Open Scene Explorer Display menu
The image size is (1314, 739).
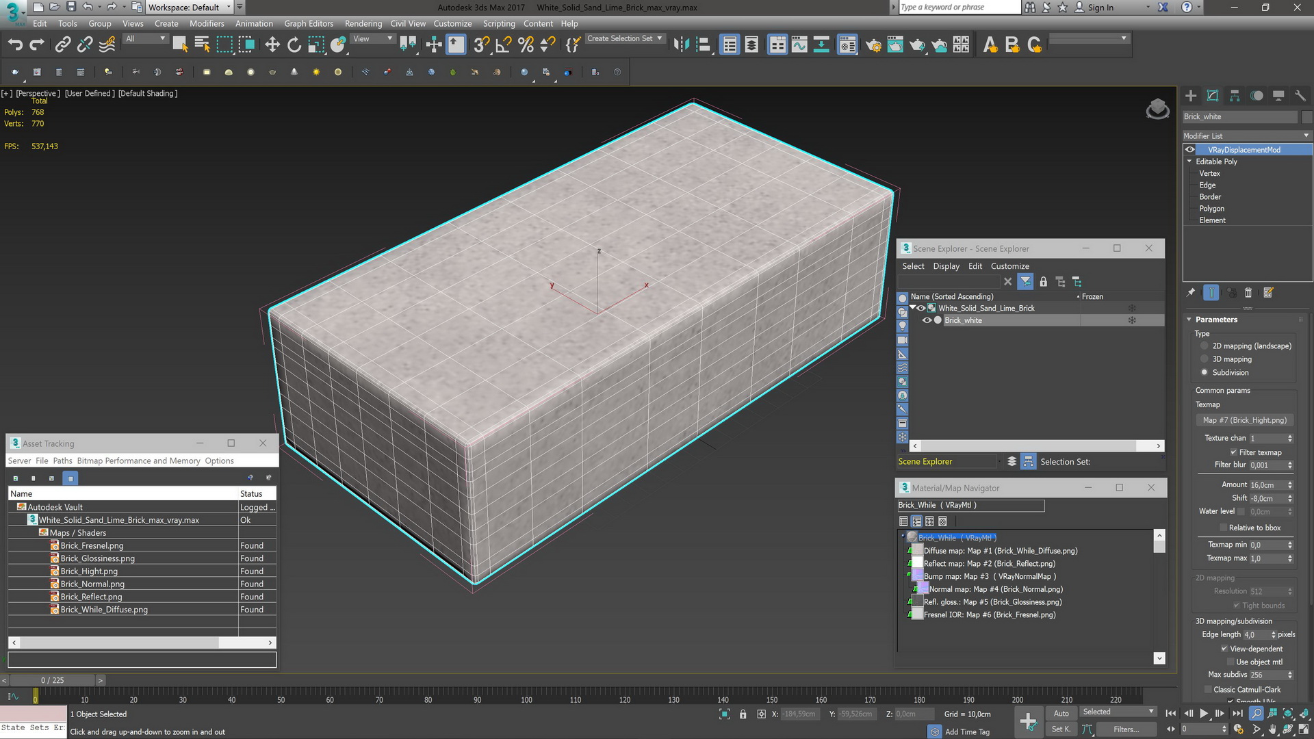tap(946, 266)
